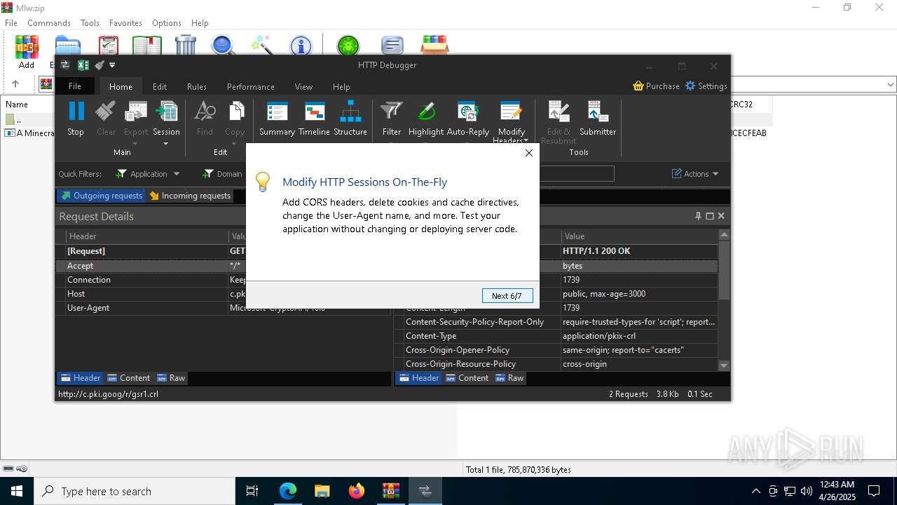
Task: Go up one folder in WinRAR
Action: [15, 84]
